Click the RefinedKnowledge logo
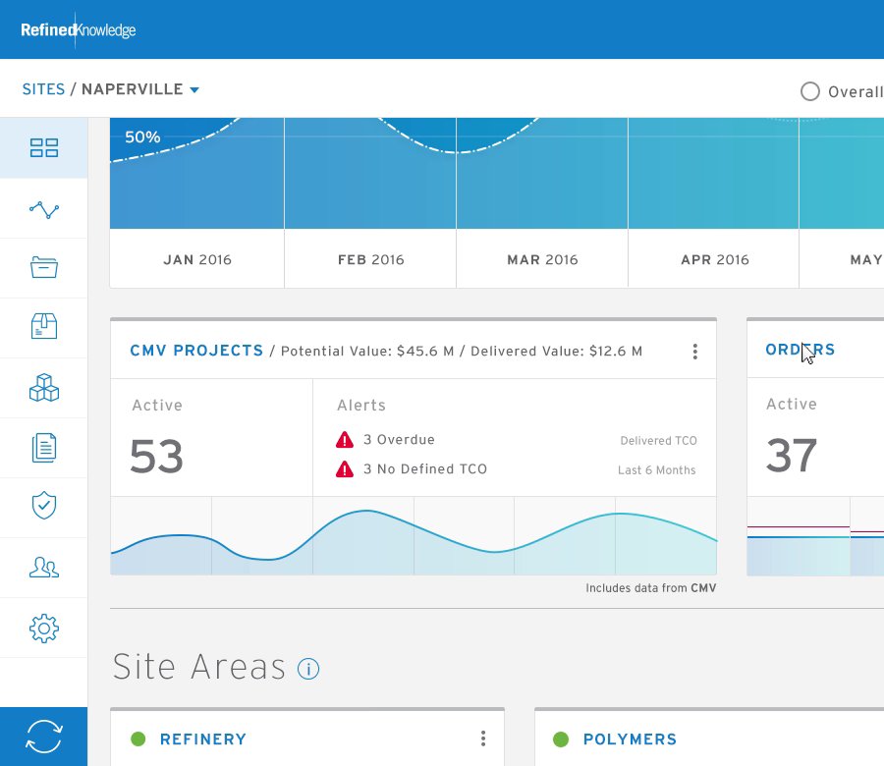This screenshot has height=766, width=884. (79, 29)
